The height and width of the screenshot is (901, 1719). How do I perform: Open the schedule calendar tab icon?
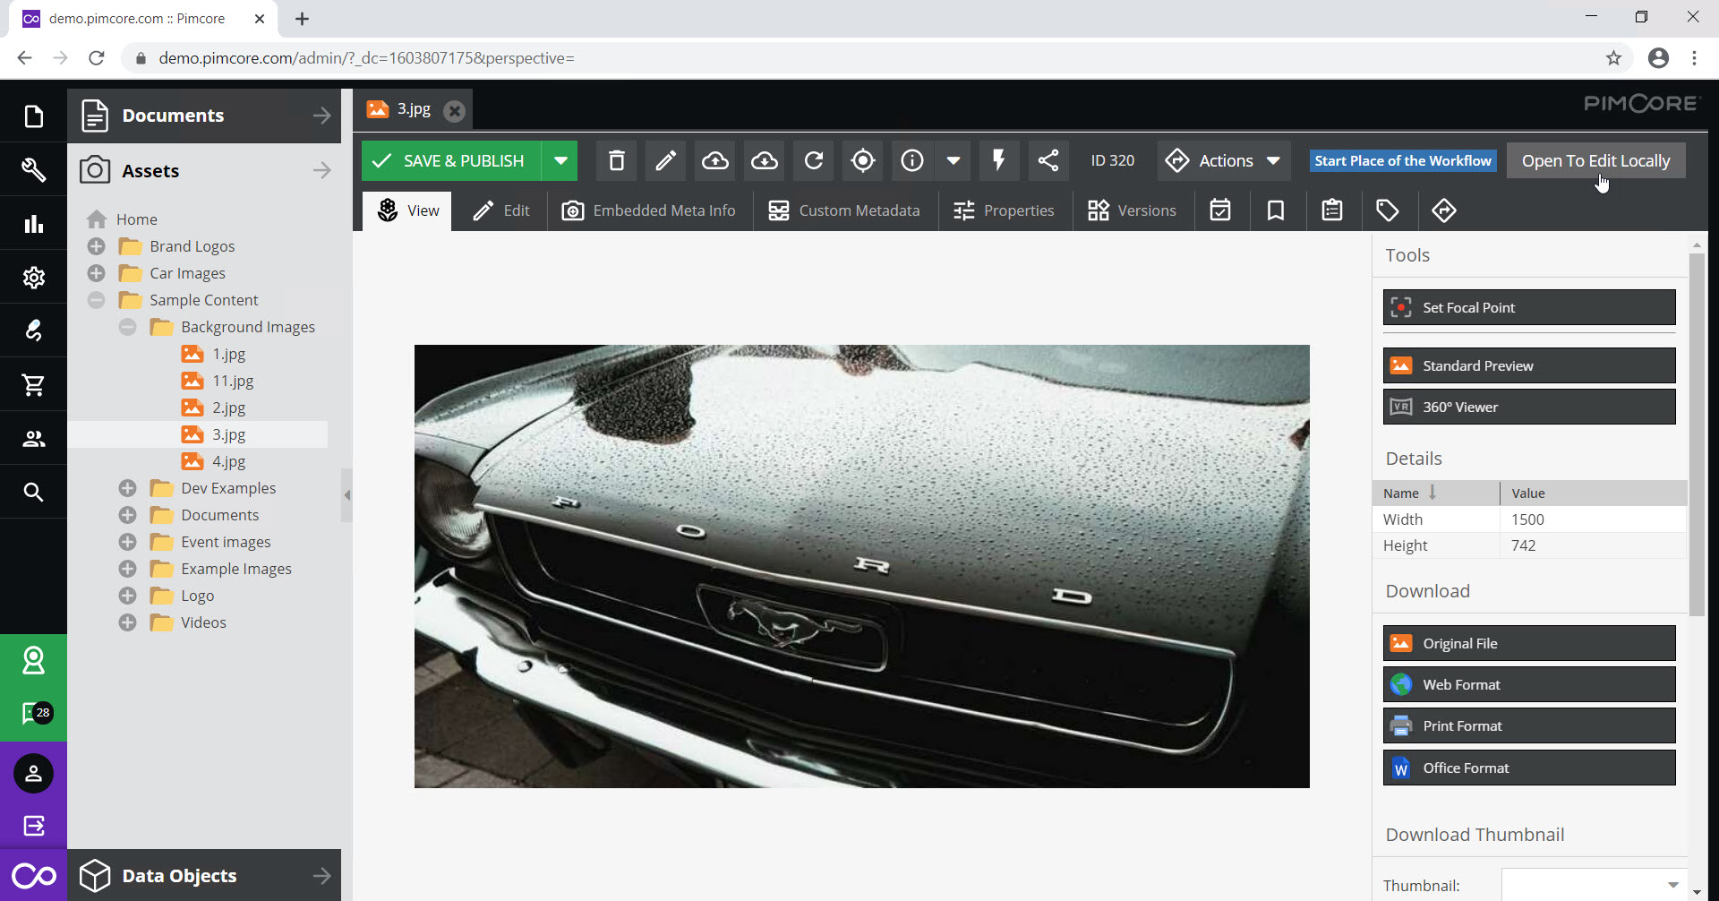click(1220, 210)
